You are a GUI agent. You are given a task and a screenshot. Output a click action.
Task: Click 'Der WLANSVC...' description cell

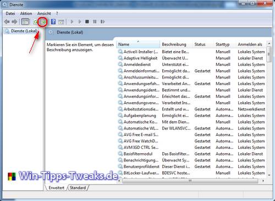pos(176,129)
